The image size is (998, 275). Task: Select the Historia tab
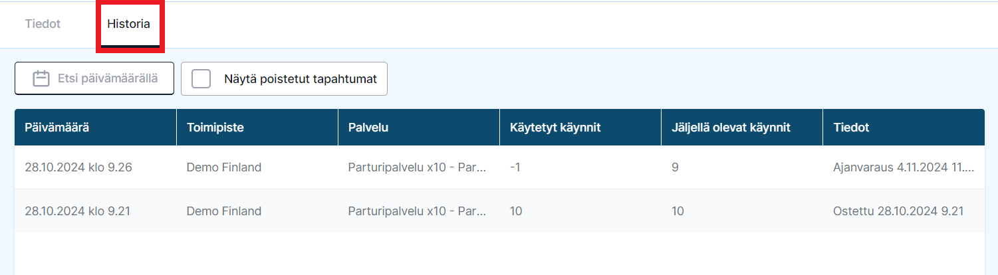coord(128,24)
